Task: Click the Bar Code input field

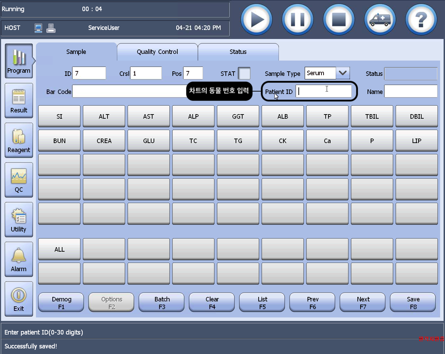Action: (x=130, y=91)
